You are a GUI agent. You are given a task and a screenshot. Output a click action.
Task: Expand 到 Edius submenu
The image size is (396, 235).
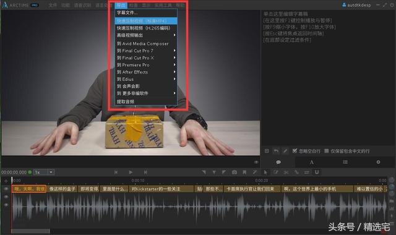pos(146,79)
